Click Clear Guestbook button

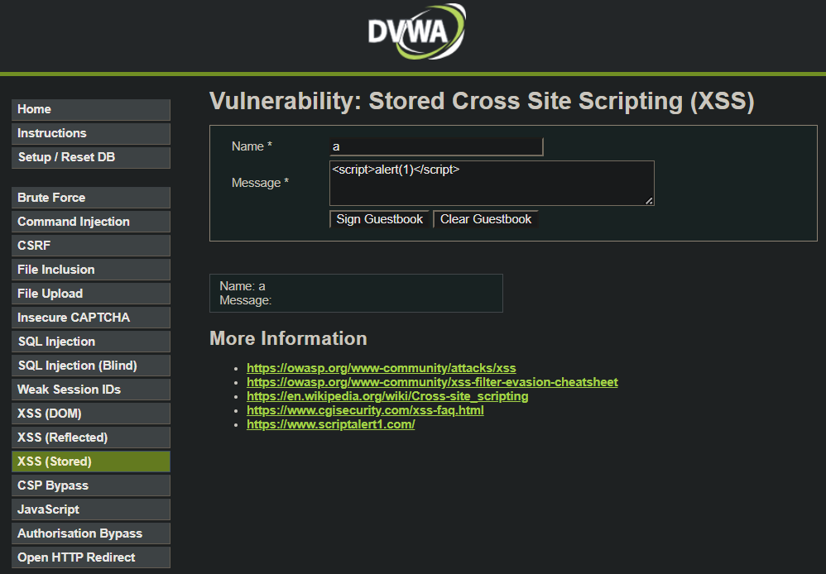point(486,219)
